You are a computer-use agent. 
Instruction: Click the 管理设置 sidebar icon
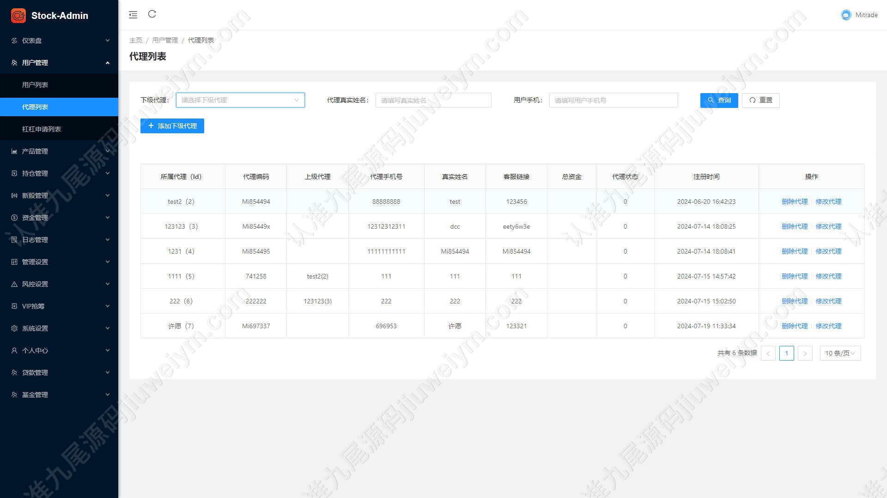point(14,262)
